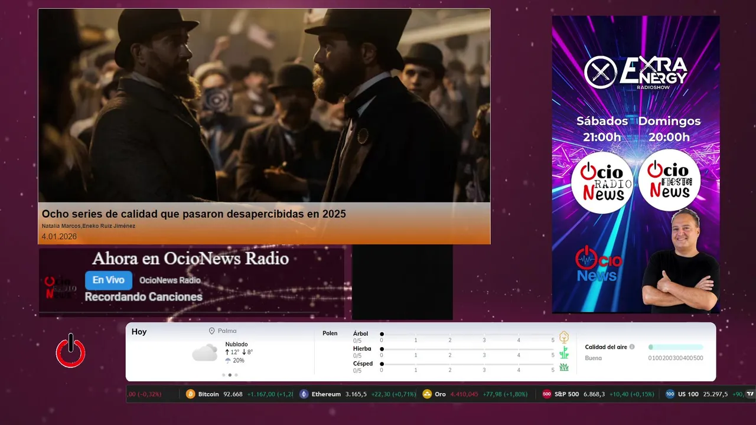Viewport: 756px width, 425px height.
Task: Click the Polen section label
Action: (x=330, y=334)
